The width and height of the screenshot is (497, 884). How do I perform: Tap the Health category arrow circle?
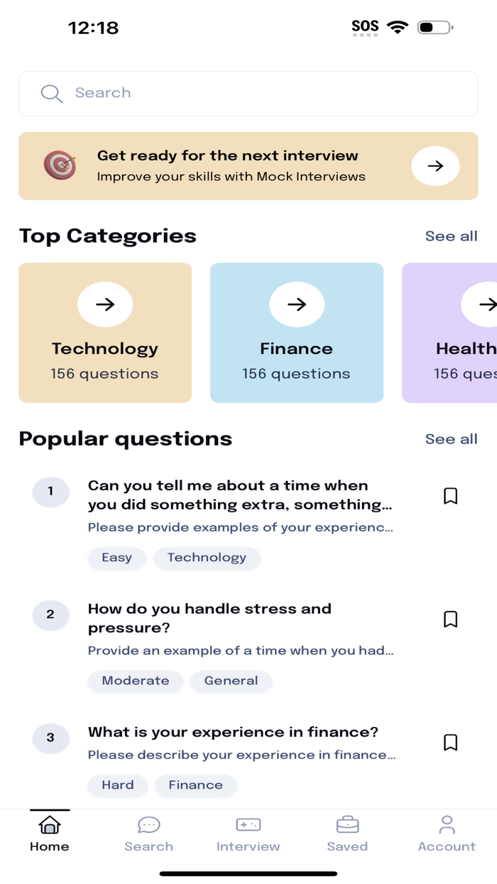point(487,304)
